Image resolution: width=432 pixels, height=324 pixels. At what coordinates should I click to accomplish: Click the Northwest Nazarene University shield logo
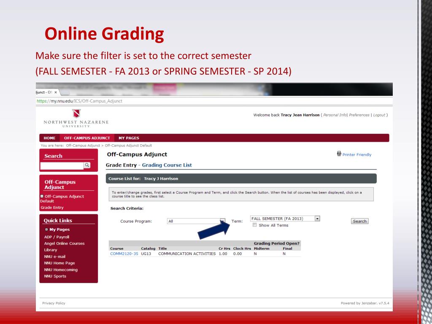click(x=76, y=113)
